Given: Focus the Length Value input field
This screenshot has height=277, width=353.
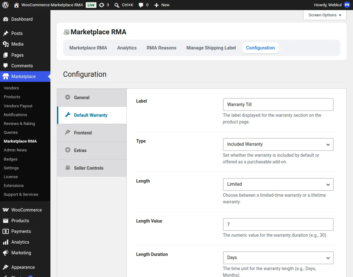Looking at the screenshot, I should [x=278, y=224].
